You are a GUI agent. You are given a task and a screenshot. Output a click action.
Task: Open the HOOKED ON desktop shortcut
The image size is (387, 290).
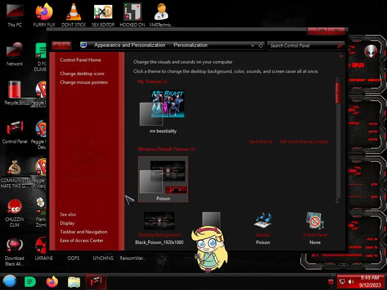click(132, 15)
